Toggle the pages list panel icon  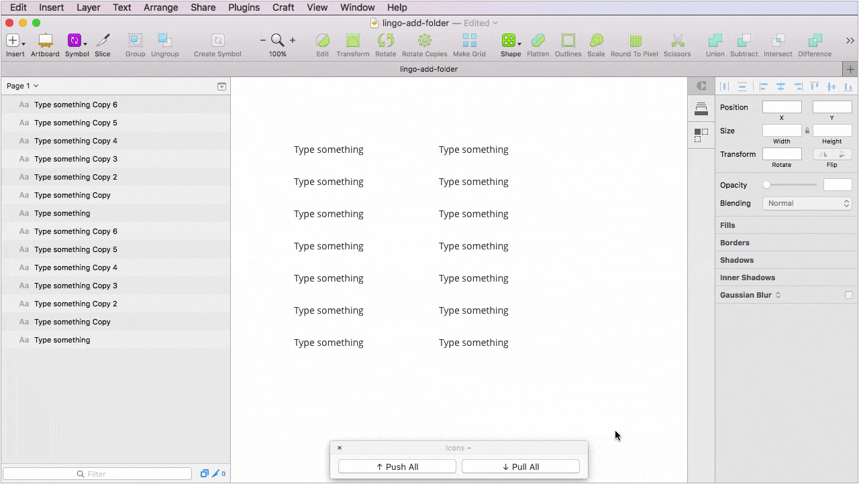221,86
